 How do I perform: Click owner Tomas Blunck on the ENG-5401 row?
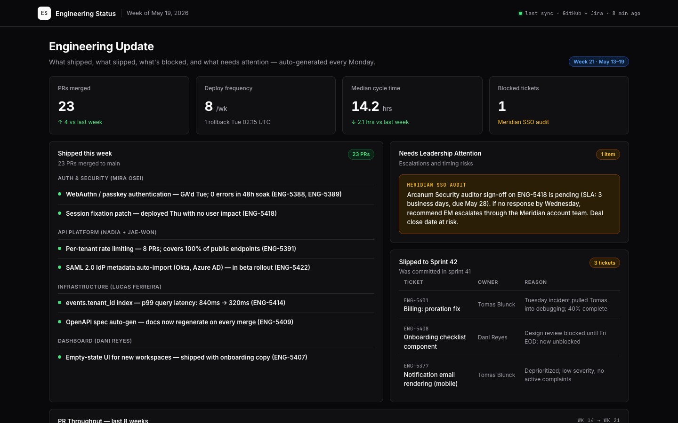[x=496, y=305]
